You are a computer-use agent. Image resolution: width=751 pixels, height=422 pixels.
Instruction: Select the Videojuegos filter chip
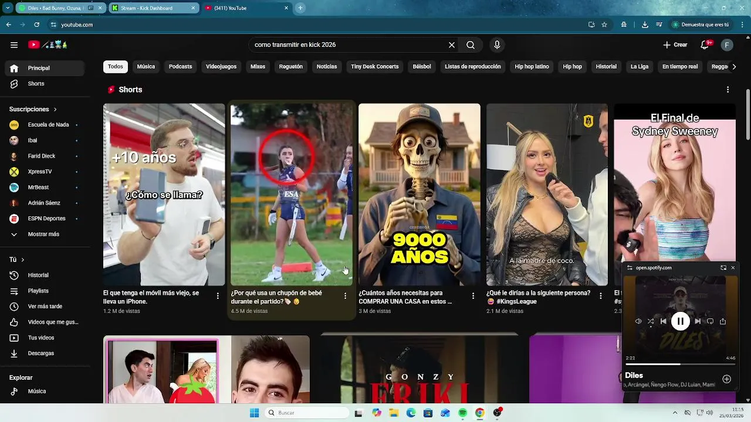(221, 67)
